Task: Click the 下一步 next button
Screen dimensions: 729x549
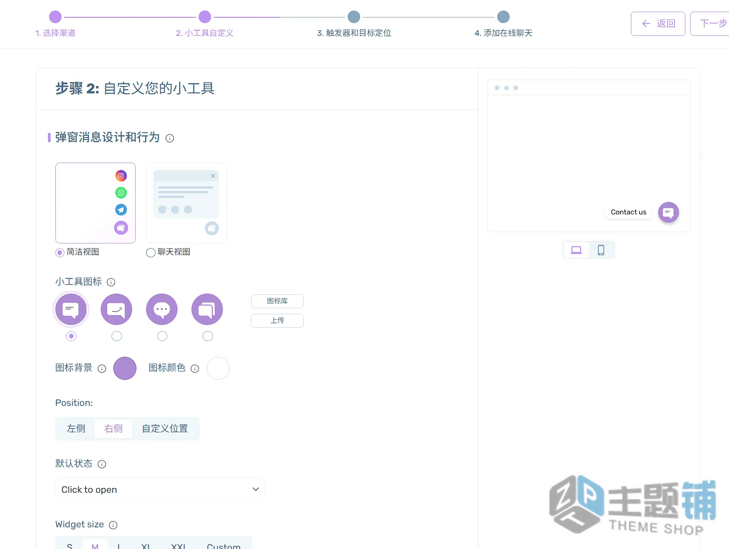Action: tap(710, 24)
